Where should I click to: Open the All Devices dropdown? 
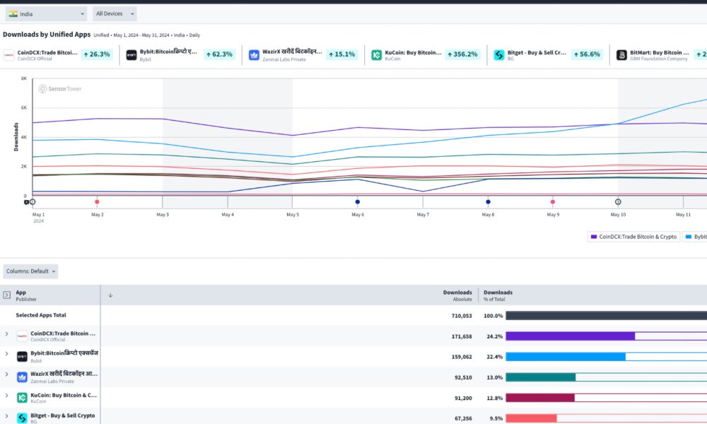pos(115,13)
